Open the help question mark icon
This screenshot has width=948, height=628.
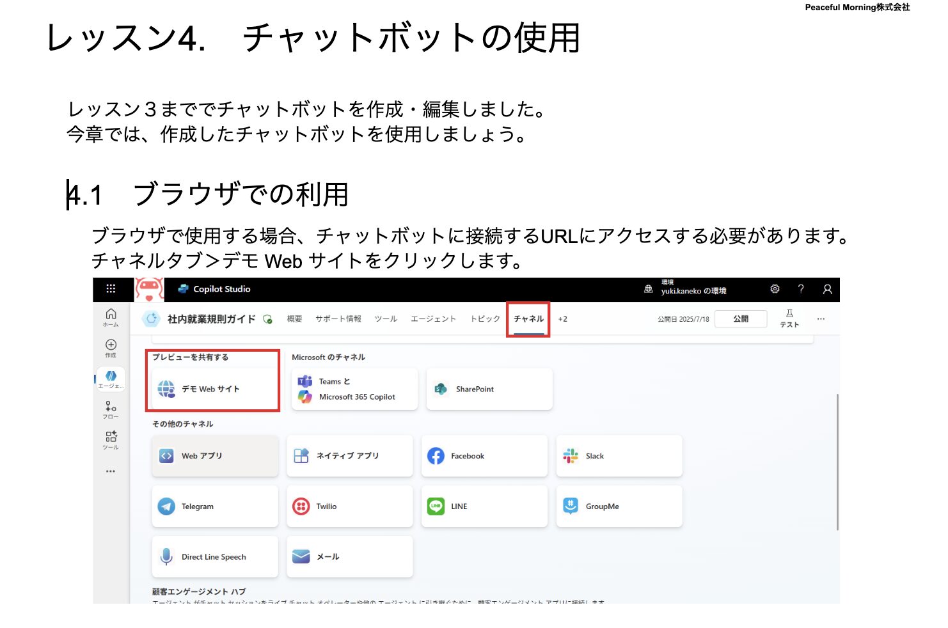coord(800,289)
